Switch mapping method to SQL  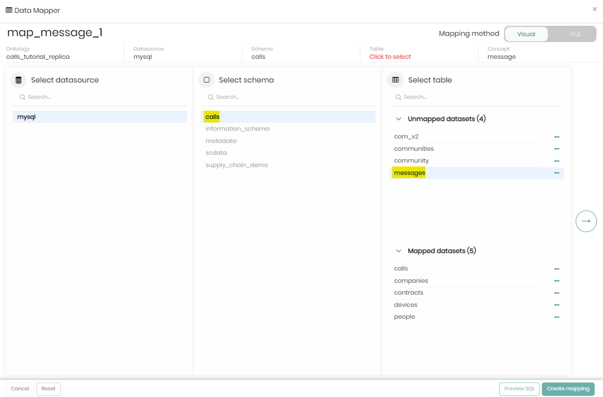pyautogui.click(x=575, y=34)
